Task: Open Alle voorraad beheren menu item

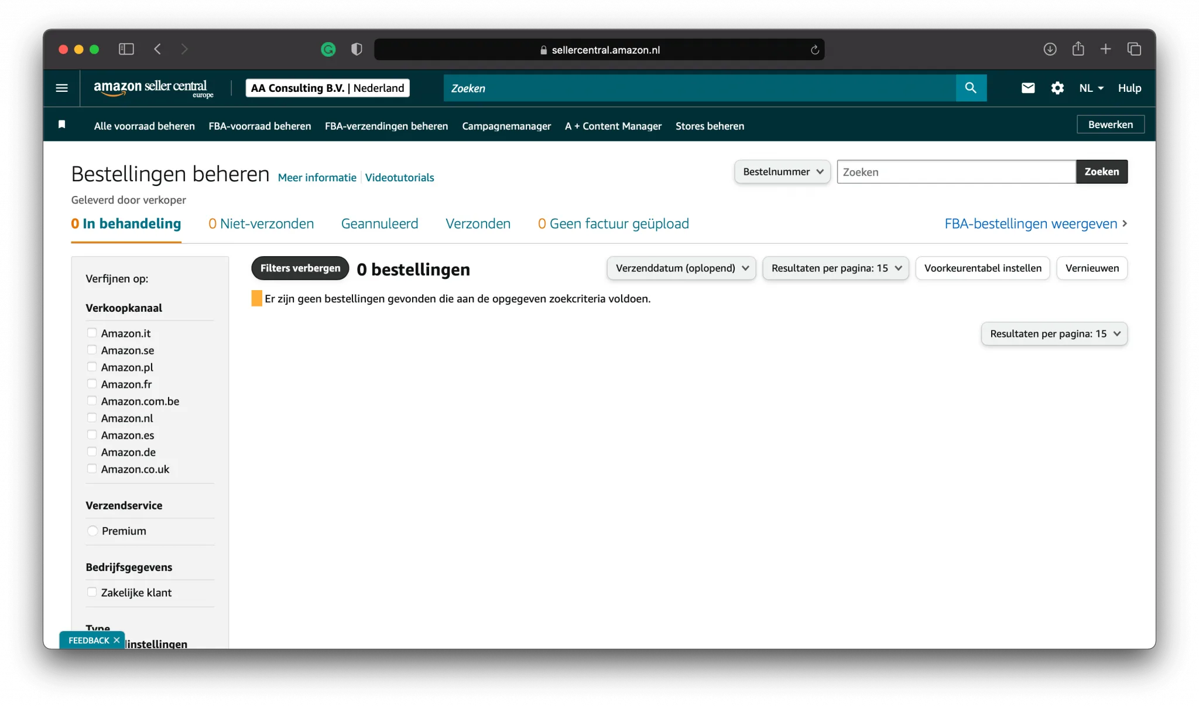Action: 144,126
